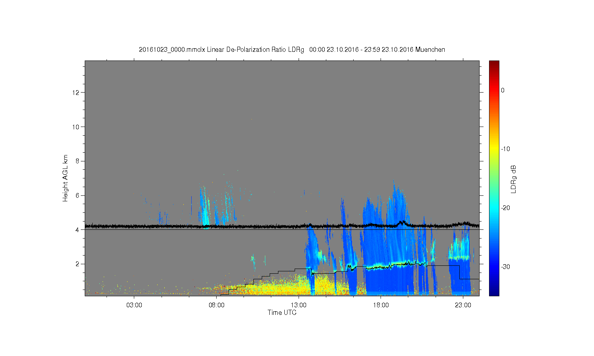Select height axis tick label 8

[78, 161]
